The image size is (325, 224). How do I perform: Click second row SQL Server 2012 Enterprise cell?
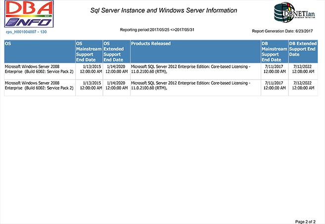(195, 88)
